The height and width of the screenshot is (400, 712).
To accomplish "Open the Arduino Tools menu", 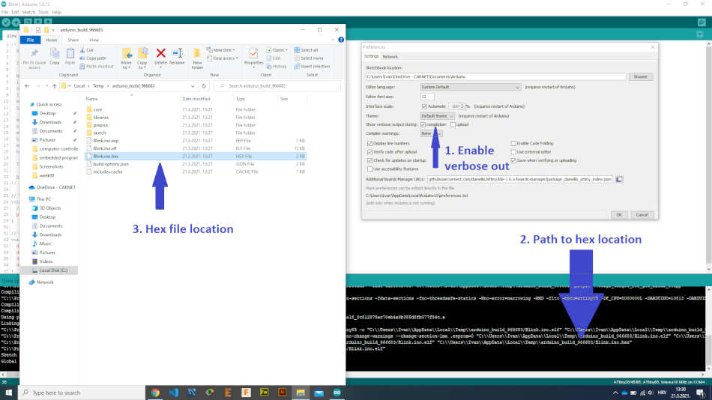I will 43,12.
